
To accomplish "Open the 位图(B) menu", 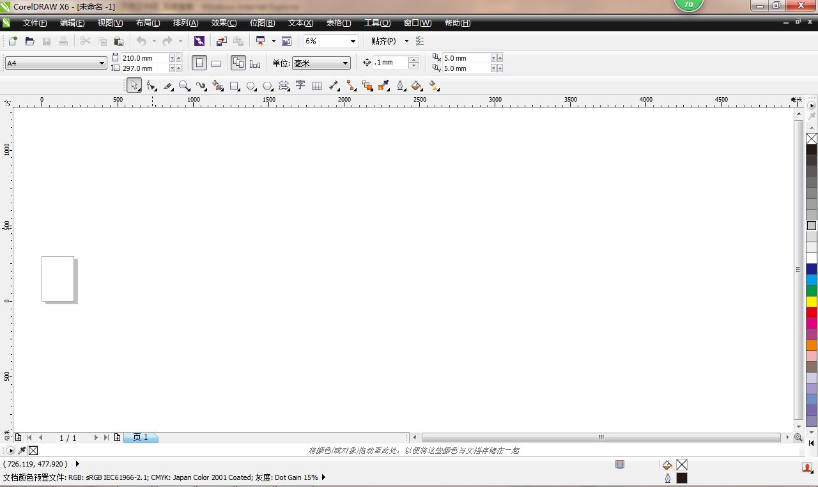I will [x=262, y=23].
